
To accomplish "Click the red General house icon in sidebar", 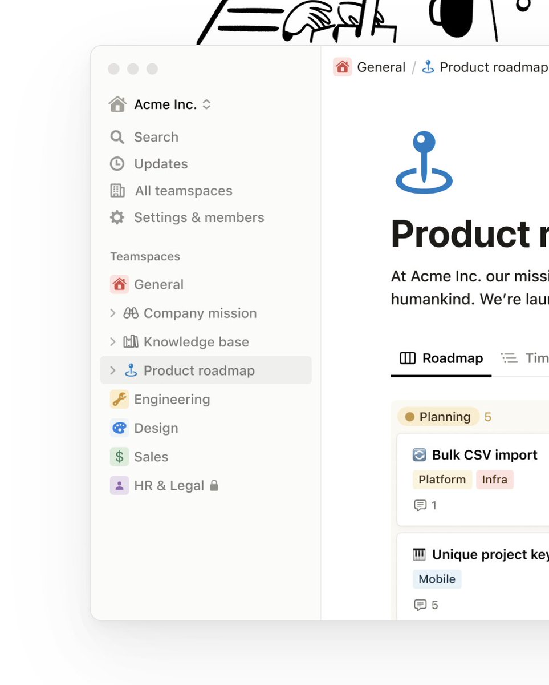I will [x=119, y=284].
